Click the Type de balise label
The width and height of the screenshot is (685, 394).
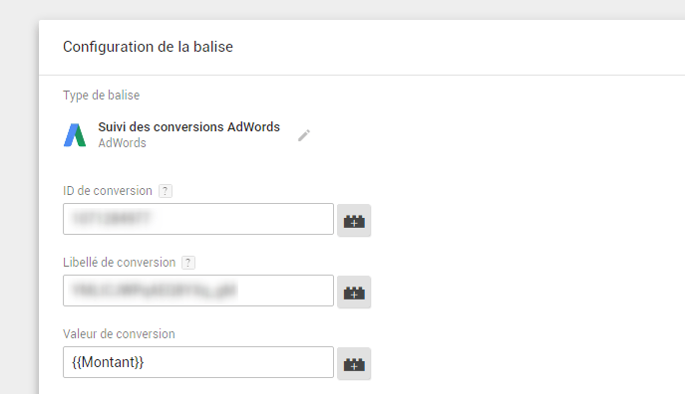(x=102, y=95)
